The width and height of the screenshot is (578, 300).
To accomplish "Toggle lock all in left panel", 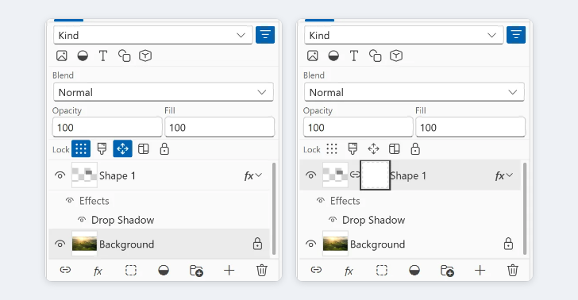I will [x=164, y=149].
